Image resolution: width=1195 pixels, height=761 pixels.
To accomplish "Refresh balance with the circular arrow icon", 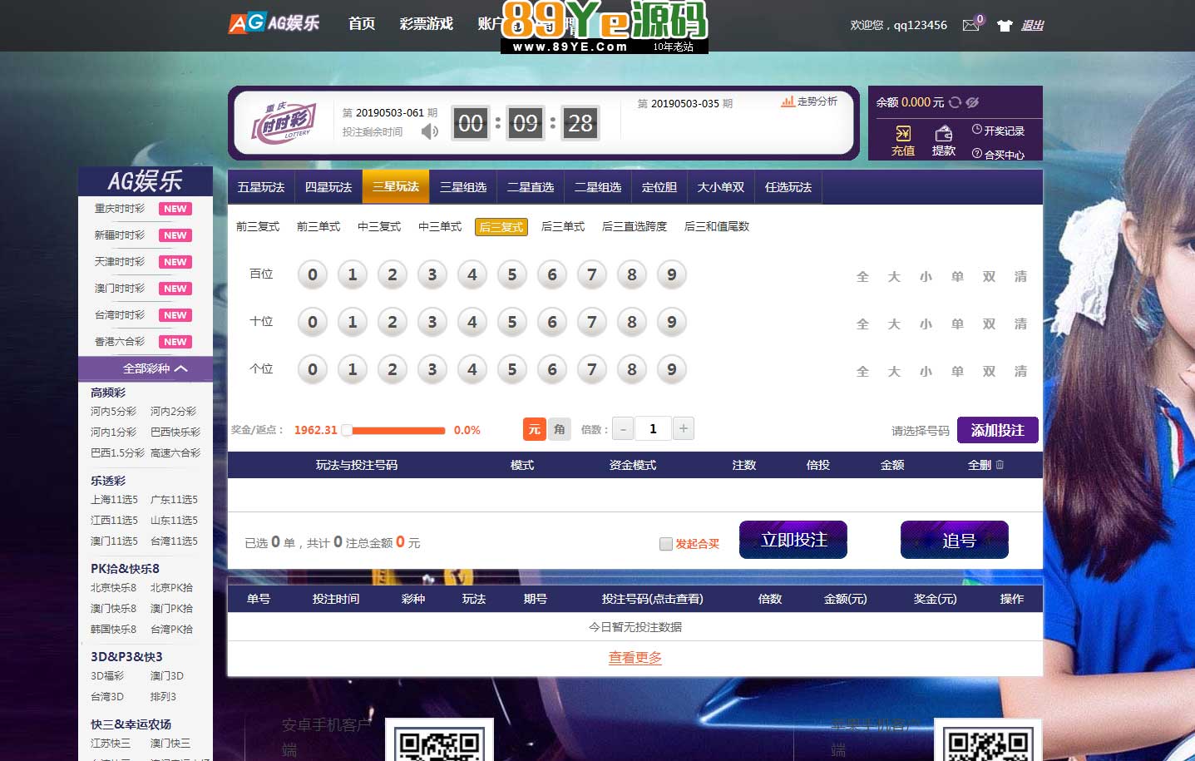I will point(955,102).
